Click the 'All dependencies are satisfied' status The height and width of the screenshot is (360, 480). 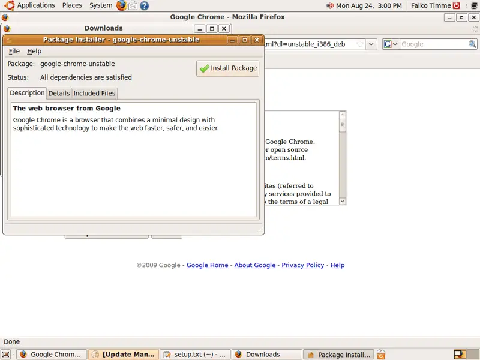(86, 77)
